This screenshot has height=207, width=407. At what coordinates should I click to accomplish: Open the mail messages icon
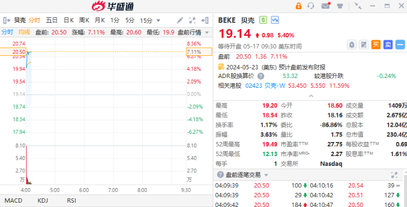326,6
